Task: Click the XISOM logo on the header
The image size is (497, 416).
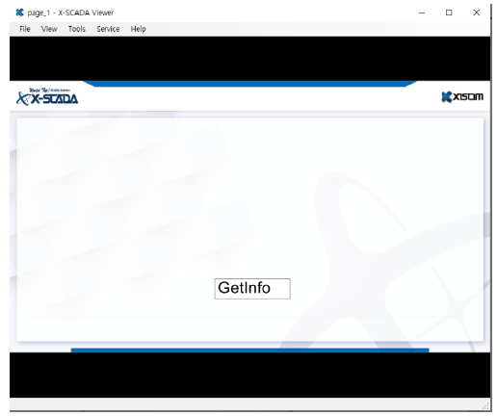Action: pos(462,96)
